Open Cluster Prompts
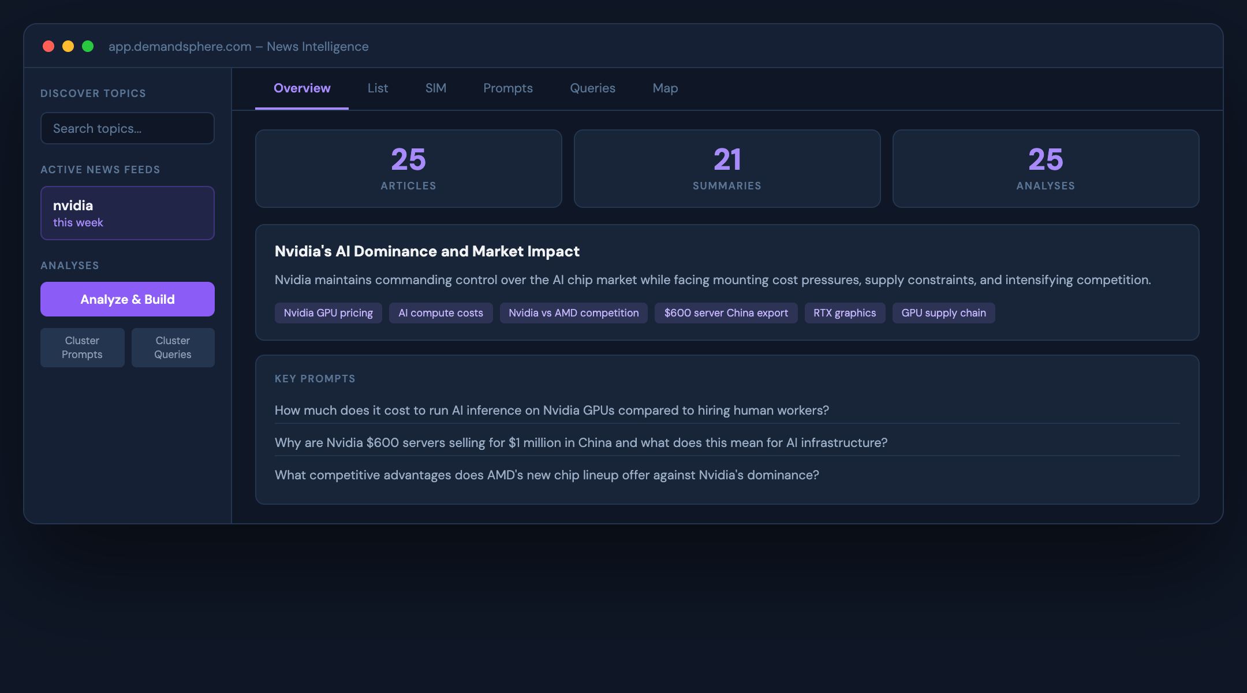Screen dimensions: 1247x693 [x=82, y=347]
